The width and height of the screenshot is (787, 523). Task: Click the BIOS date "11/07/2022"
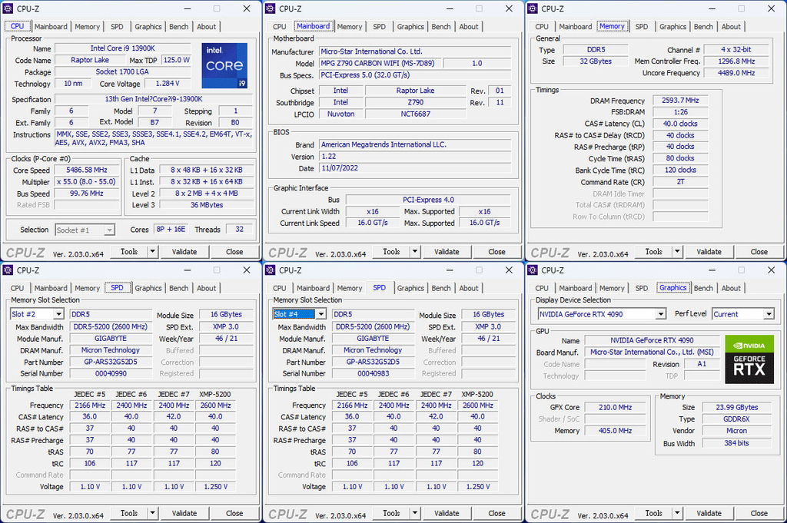coord(415,168)
